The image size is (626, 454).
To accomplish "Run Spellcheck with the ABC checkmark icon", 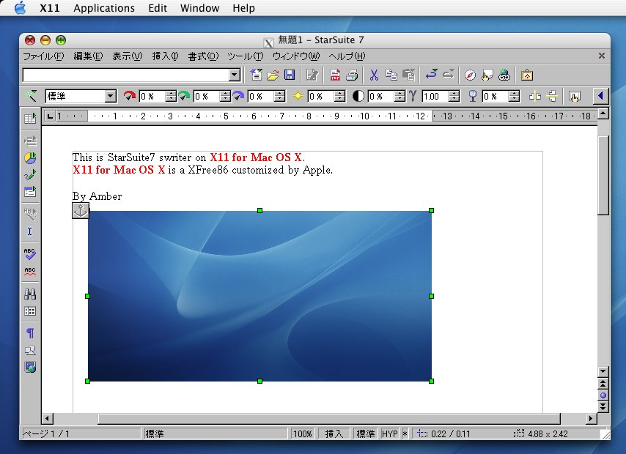I will [x=30, y=254].
